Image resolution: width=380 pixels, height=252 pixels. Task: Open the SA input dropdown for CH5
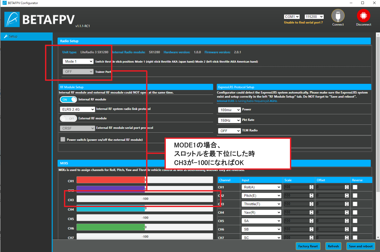(262, 221)
